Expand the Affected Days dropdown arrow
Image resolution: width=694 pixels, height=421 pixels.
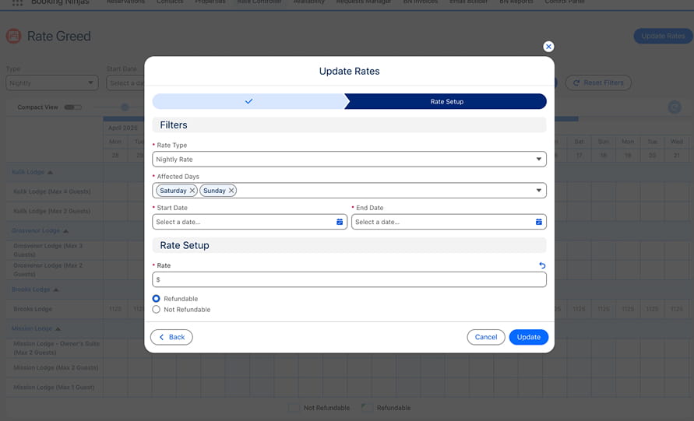click(538, 191)
